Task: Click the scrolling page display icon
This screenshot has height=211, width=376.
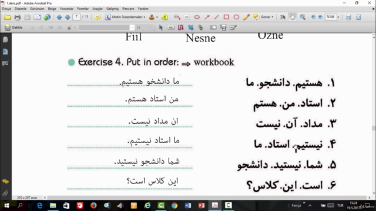Action: (x=348, y=17)
